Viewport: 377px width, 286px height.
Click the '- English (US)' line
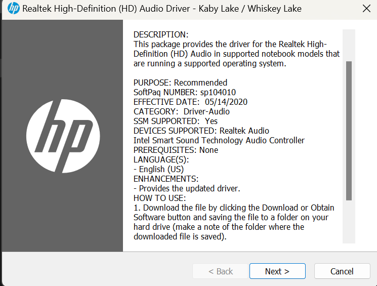click(x=159, y=170)
